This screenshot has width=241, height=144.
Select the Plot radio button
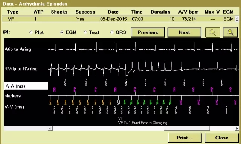tap(31, 32)
